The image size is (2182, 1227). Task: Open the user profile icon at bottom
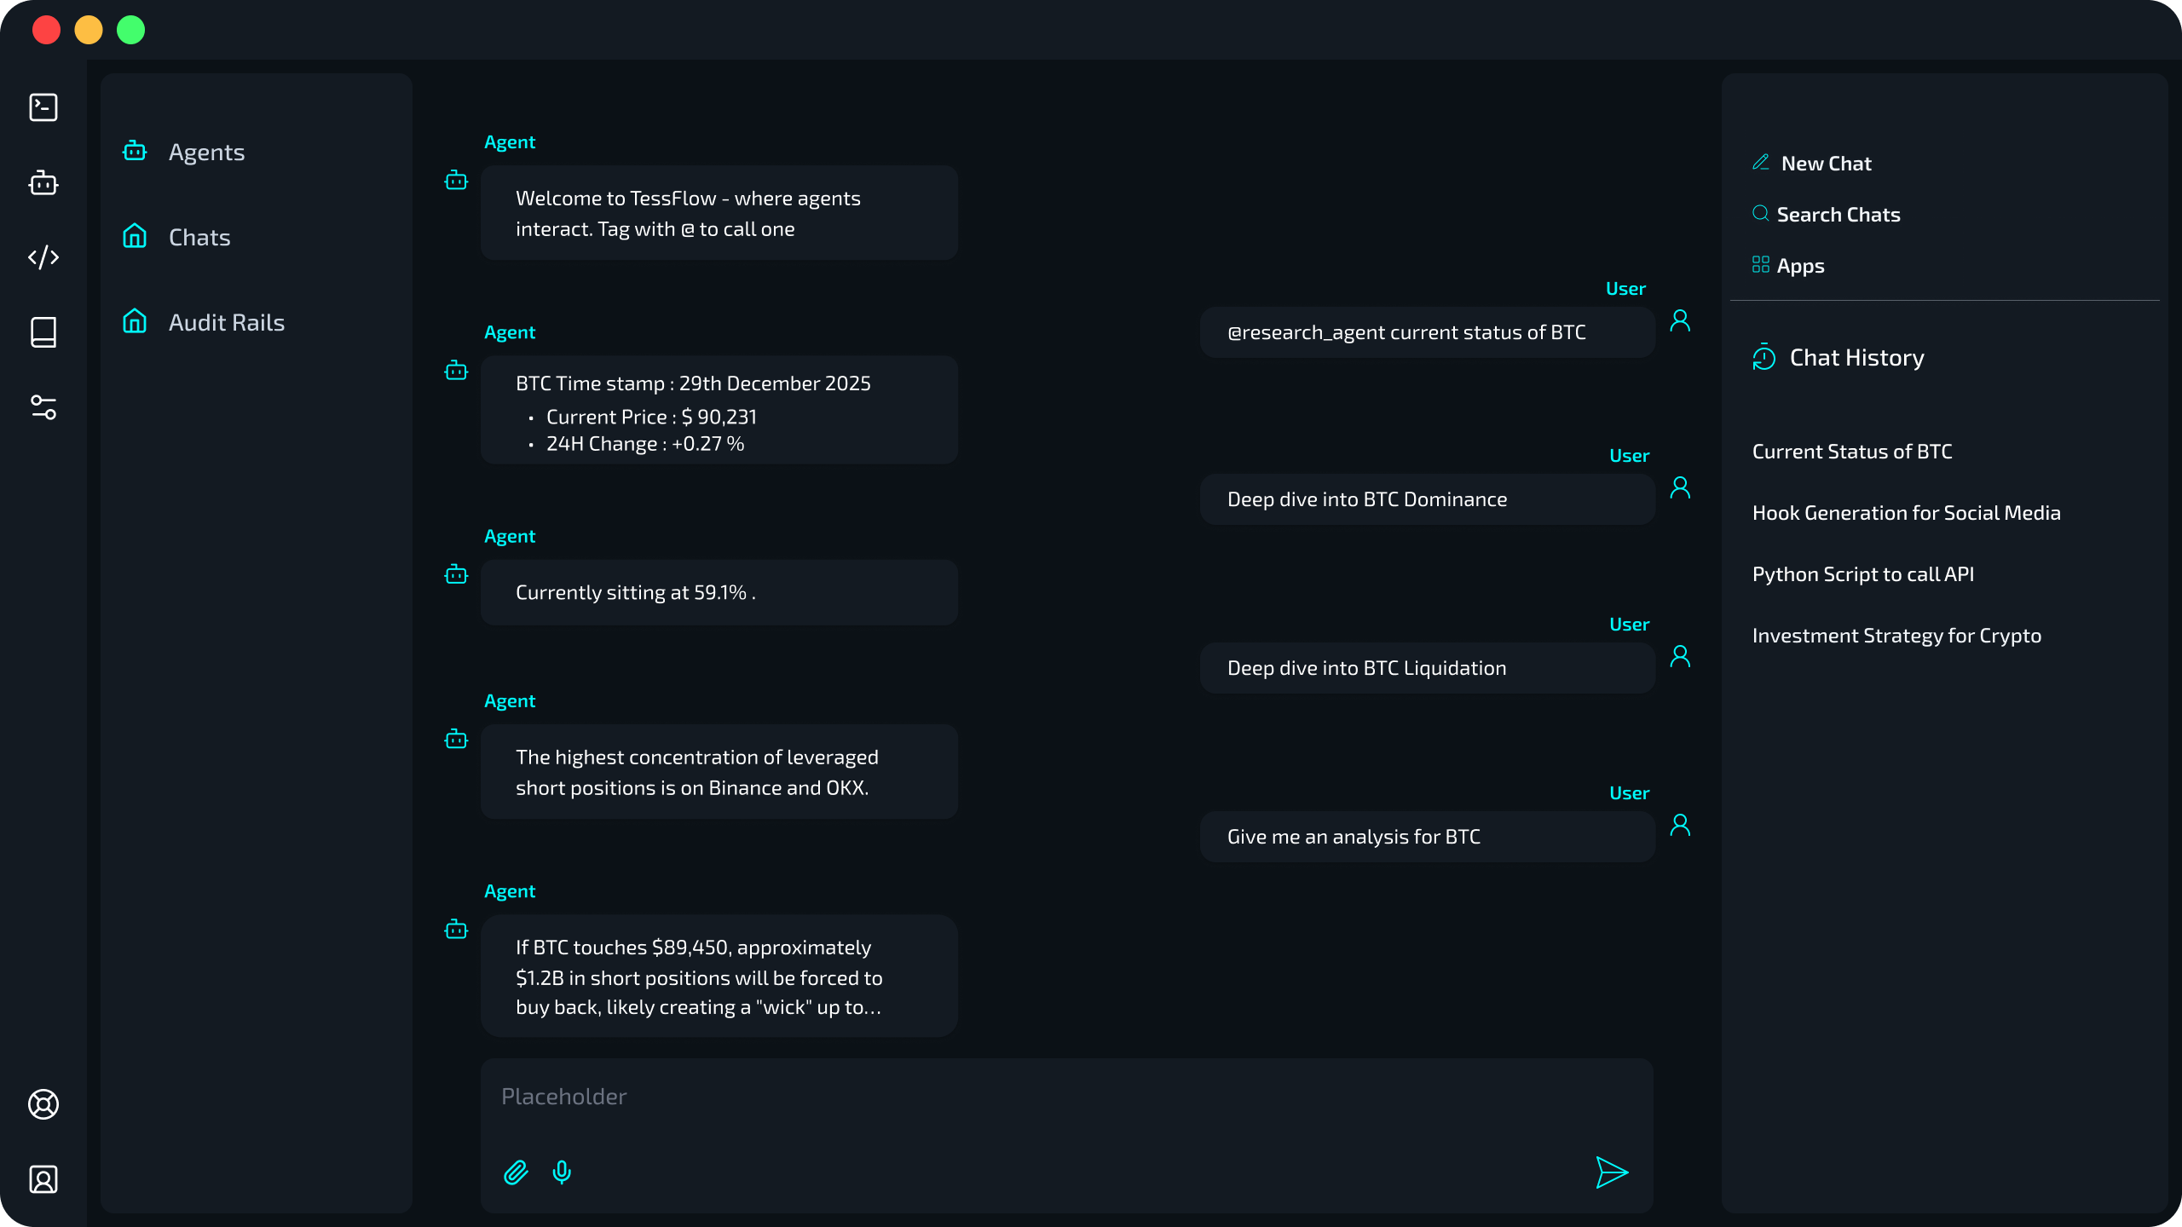click(43, 1179)
